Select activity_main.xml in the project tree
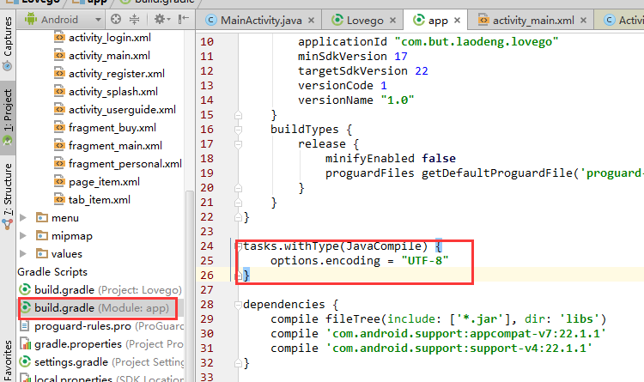 pos(109,56)
